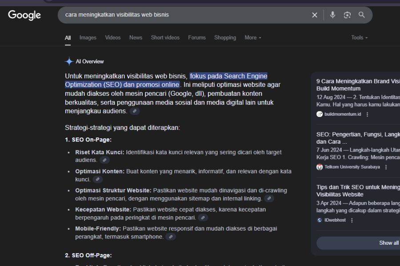Image resolution: width=400 pixels, height=266 pixels.
Task: Click the Google logo
Action: [24, 15]
